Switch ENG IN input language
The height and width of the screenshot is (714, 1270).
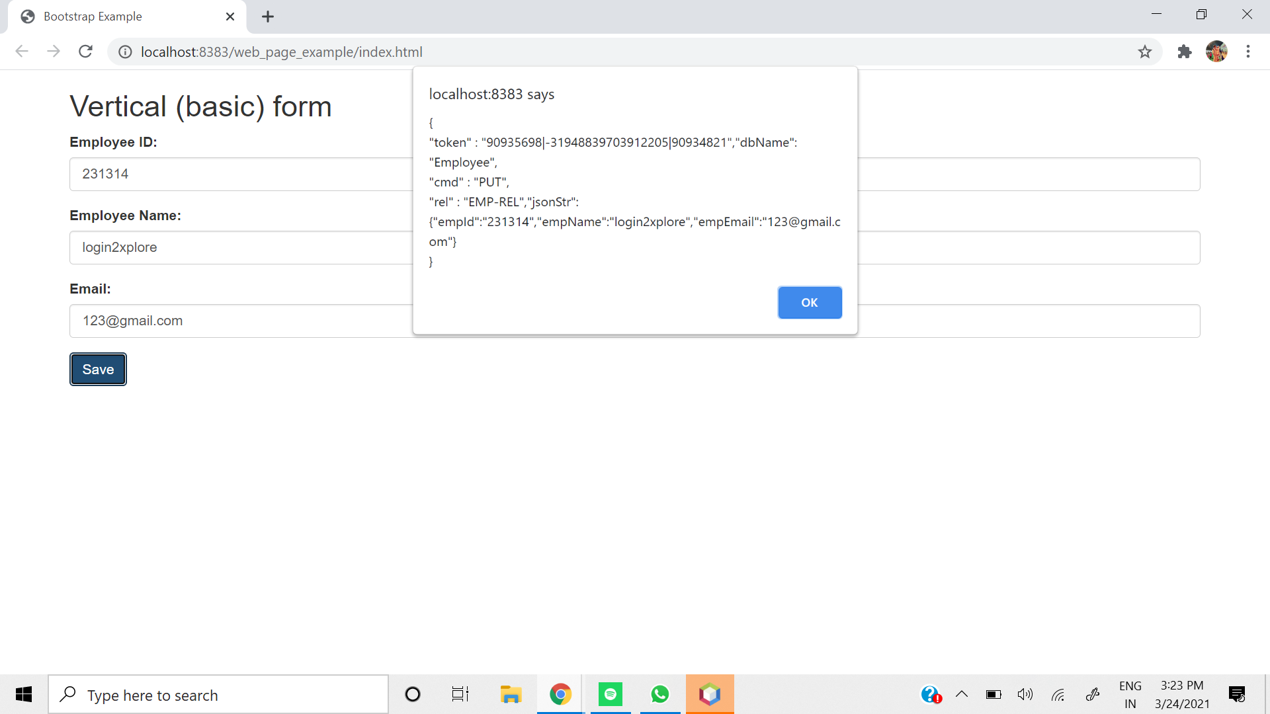(x=1130, y=695)
